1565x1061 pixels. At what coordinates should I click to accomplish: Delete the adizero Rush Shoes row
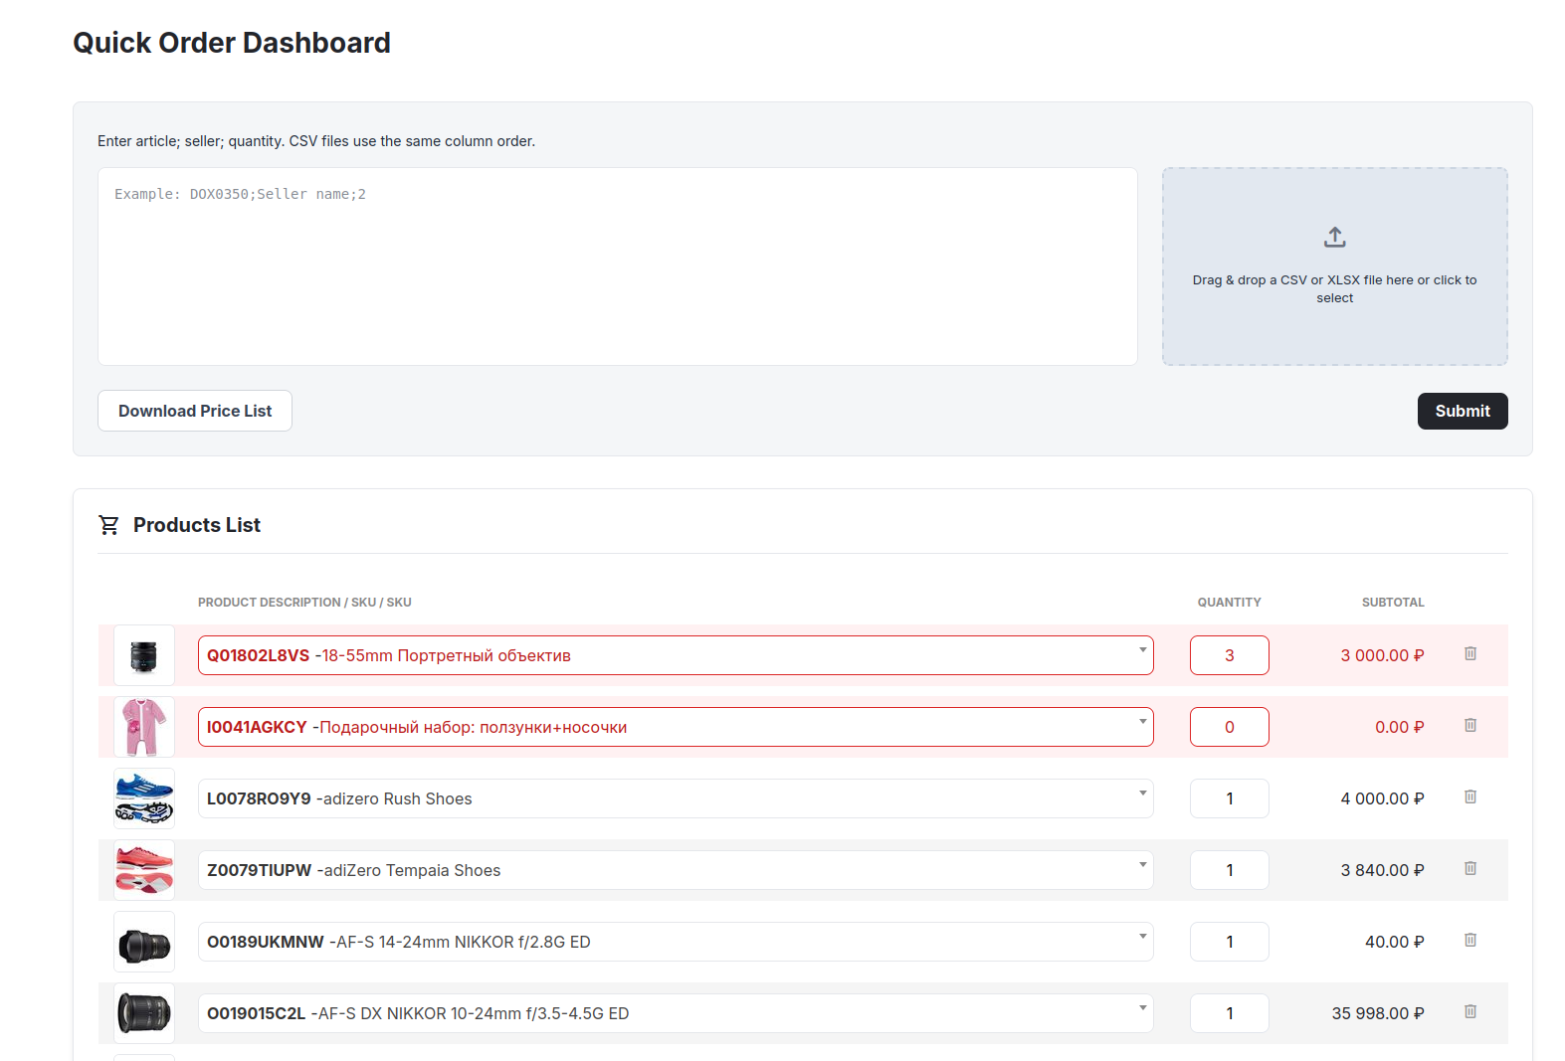coord(1469,797)
